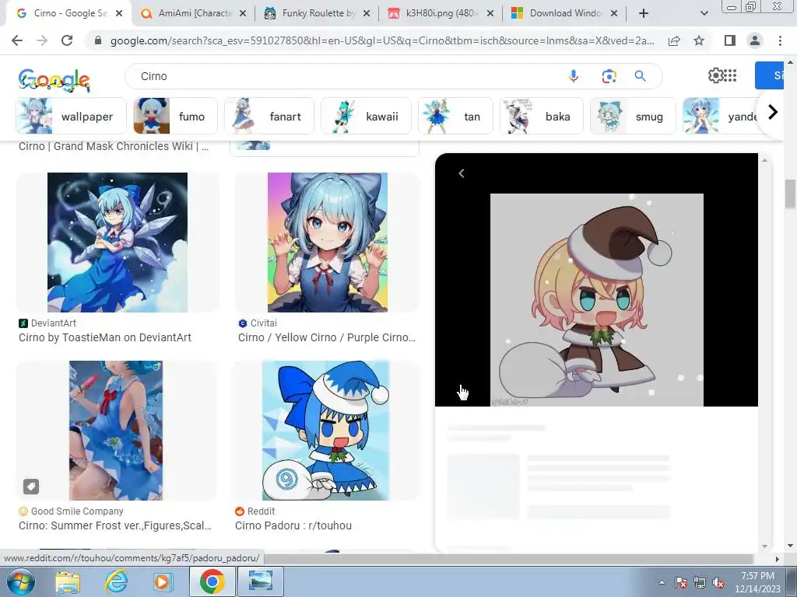Viewport: 797px width, 597px height.
Task: Open Cirno Grand Mask Chronicles Wiki link
Action: pos(114,146)
